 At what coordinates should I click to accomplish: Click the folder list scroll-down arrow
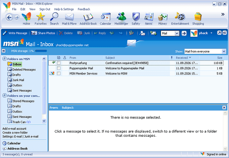tap(44, 121)
